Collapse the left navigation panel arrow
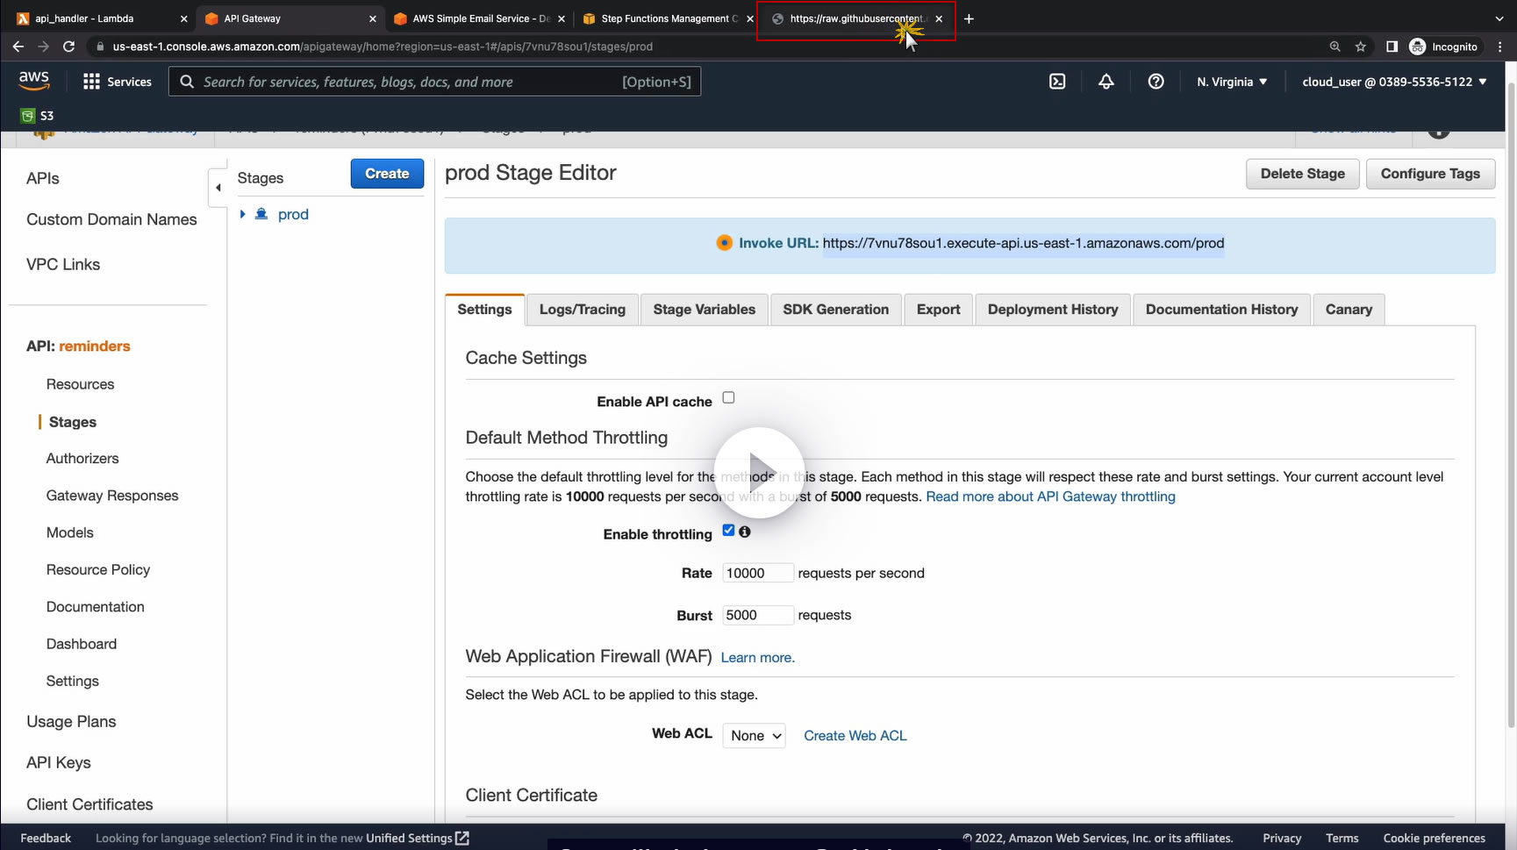 tap(218, 187)
